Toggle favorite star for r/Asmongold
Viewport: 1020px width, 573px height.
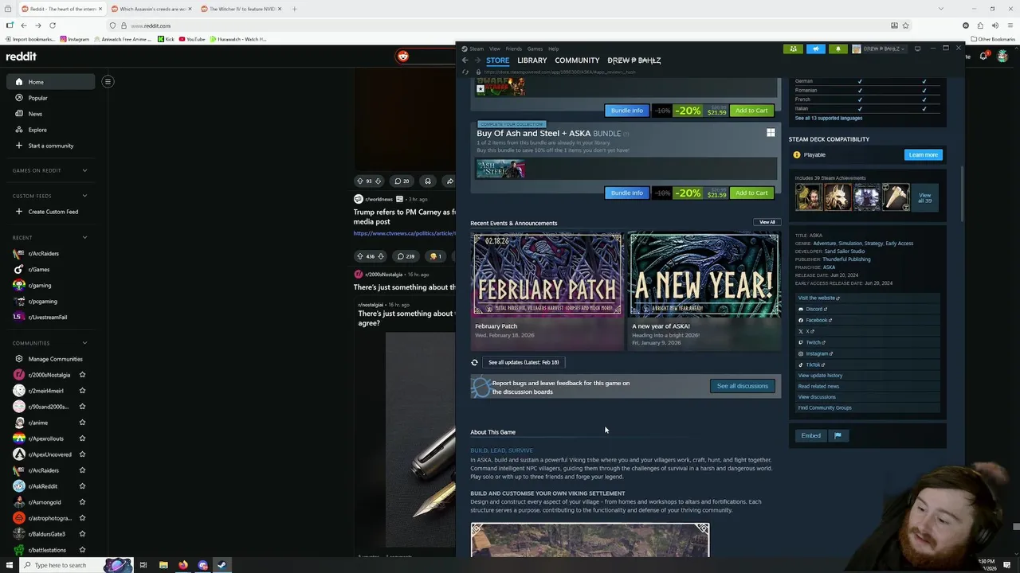(x=82, y=502)
